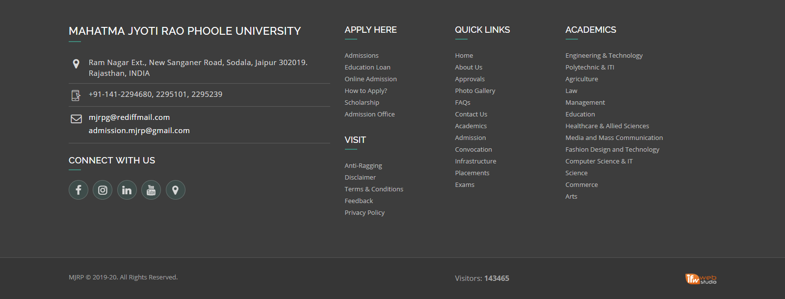785x299 pixels.
Task: Open the Photo Gallery quick link
Action: 475,91
